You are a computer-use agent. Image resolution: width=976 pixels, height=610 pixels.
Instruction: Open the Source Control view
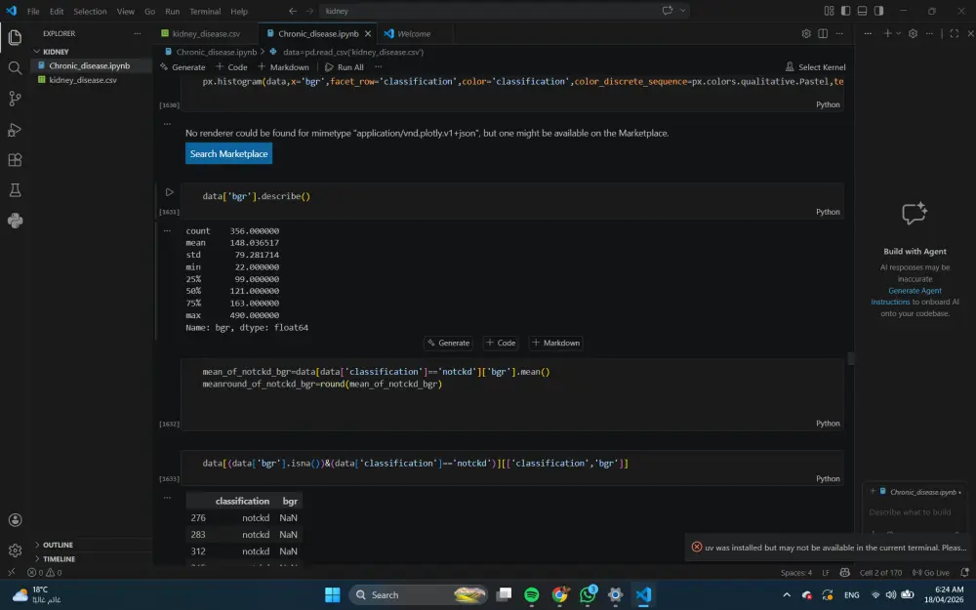(x=14, y=100)
